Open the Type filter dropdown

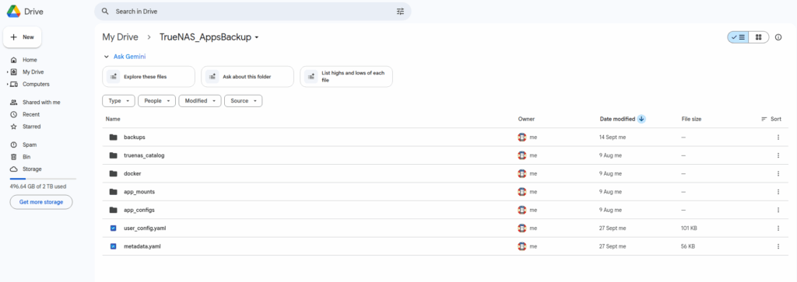pyautogui.click(x=119, y=101)
